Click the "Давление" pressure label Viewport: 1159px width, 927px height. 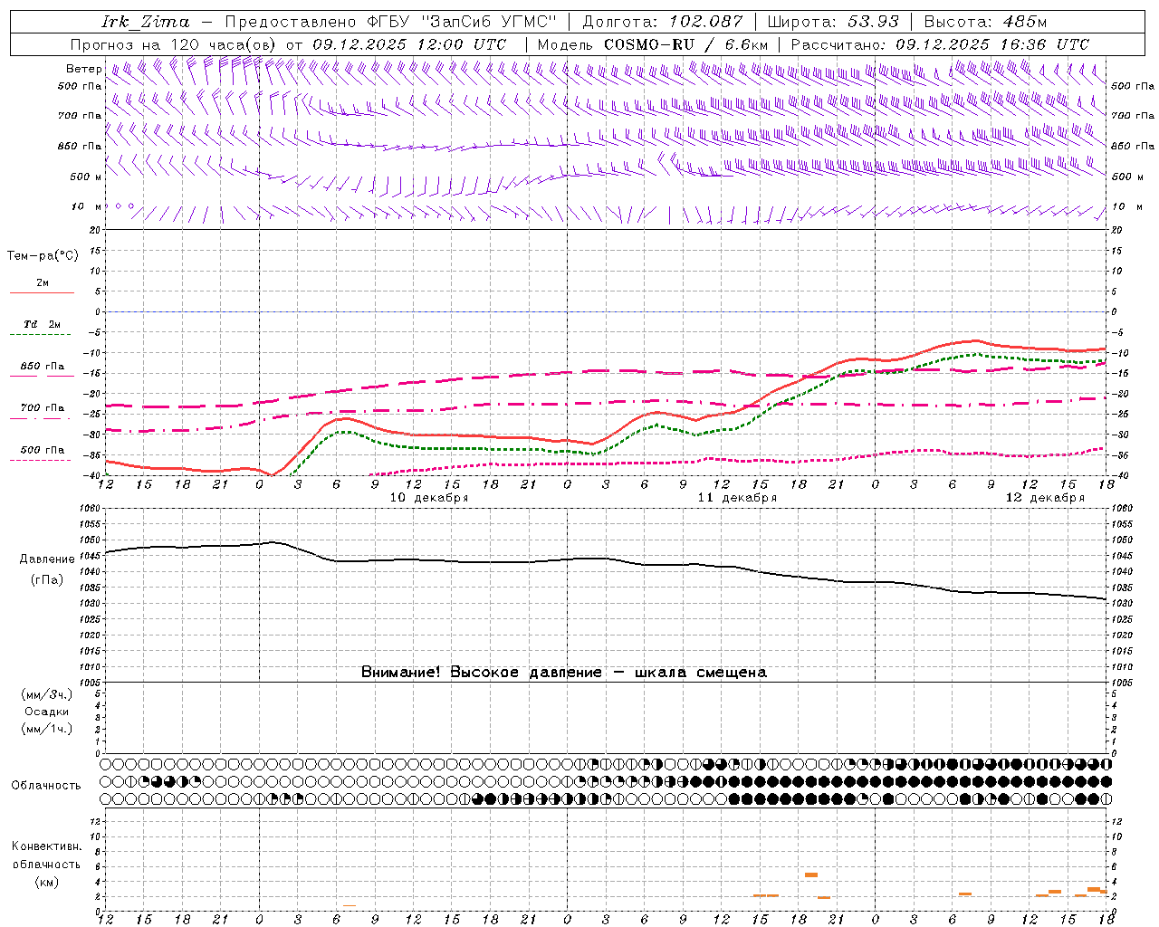pyautogui.click(x=45, y=559)
